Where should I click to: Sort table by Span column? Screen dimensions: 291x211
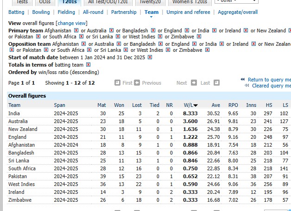click(60, 105)
